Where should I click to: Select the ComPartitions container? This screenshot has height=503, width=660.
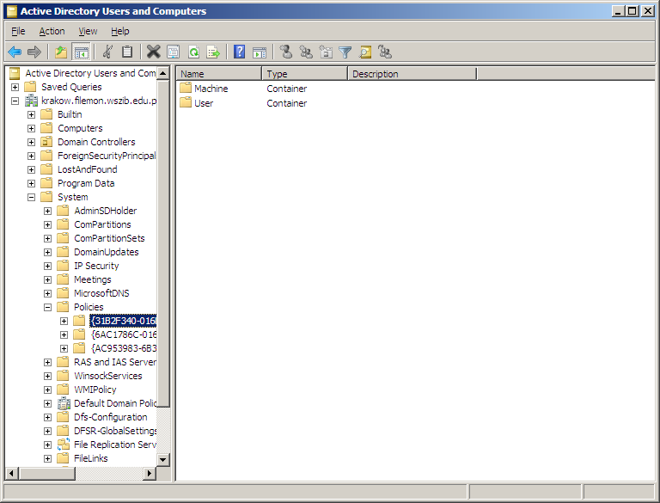pyautogui.click(x=102, y=224)
